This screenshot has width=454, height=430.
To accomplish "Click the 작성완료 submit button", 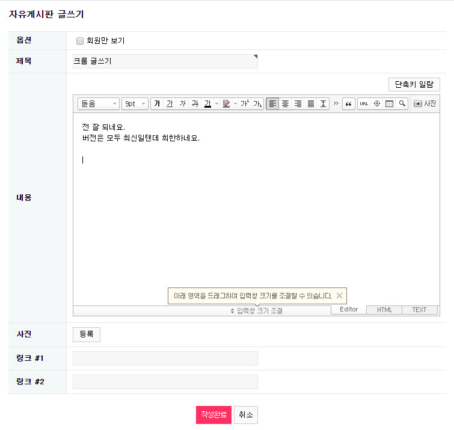I will pos(213,415).
